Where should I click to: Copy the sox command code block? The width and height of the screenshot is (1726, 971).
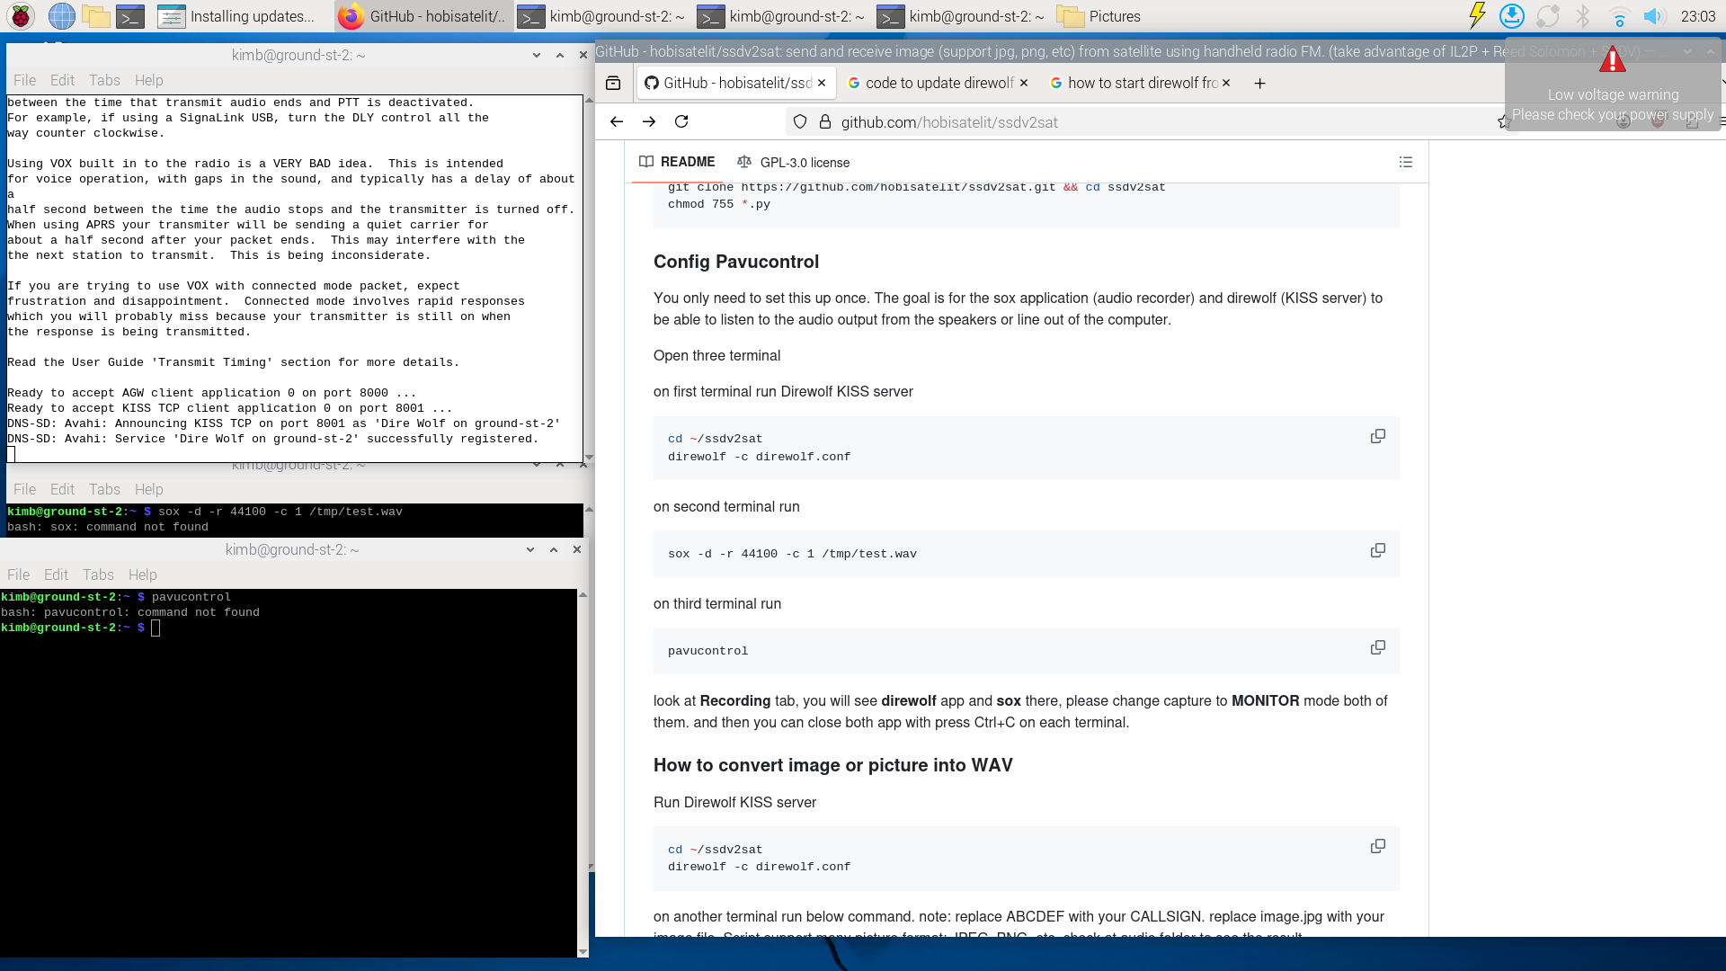tap(1377, 550)
